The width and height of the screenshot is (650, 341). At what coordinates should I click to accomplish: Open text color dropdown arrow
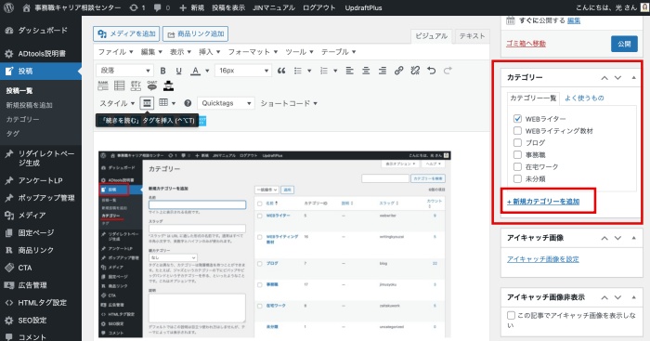207,71
